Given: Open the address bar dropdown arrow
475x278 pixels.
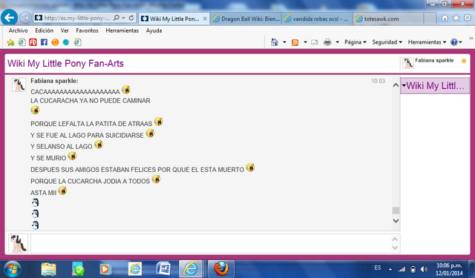Looking at the screenshot, I should (124, 18).
